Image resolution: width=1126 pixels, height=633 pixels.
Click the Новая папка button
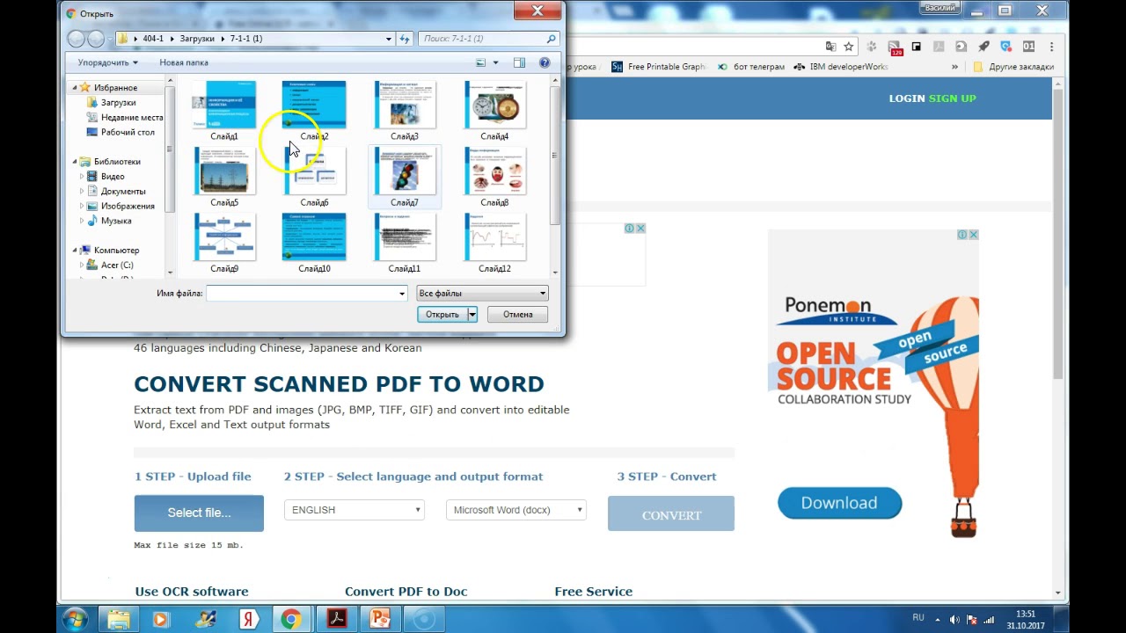coord(184,62)
